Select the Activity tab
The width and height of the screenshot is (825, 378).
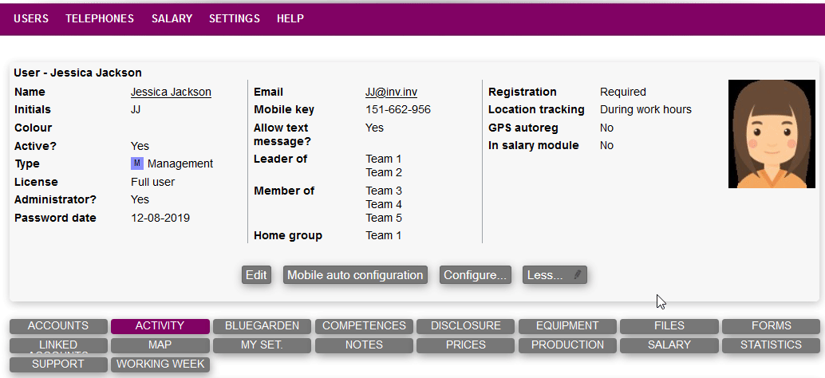pos(160,326)
